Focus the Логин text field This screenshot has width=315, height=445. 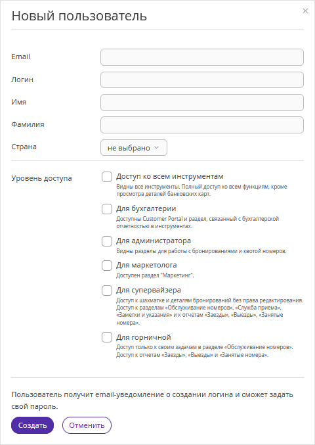tap(202, 80)
